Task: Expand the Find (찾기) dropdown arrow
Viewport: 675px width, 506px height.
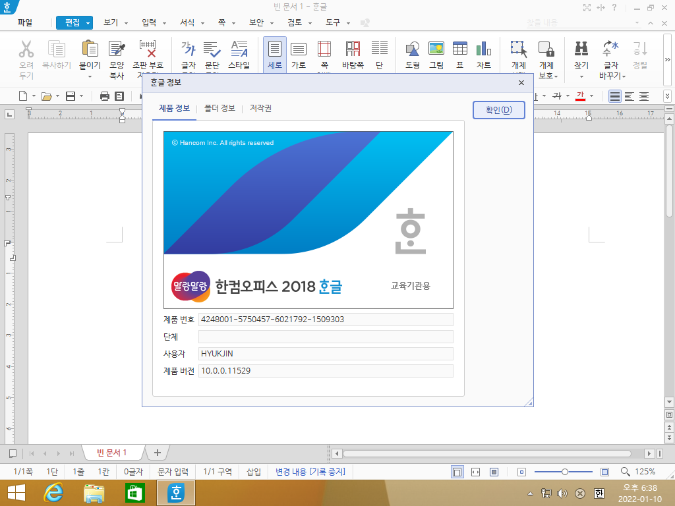Action: point(581,77)
